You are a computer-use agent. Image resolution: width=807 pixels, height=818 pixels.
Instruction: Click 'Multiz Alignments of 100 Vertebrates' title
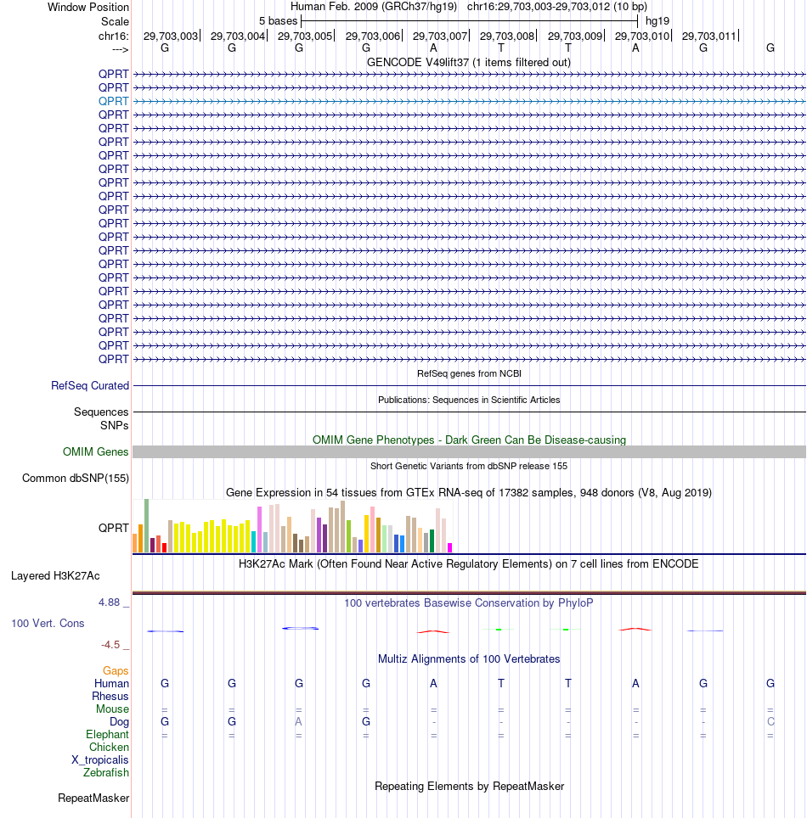pos(469,658)
